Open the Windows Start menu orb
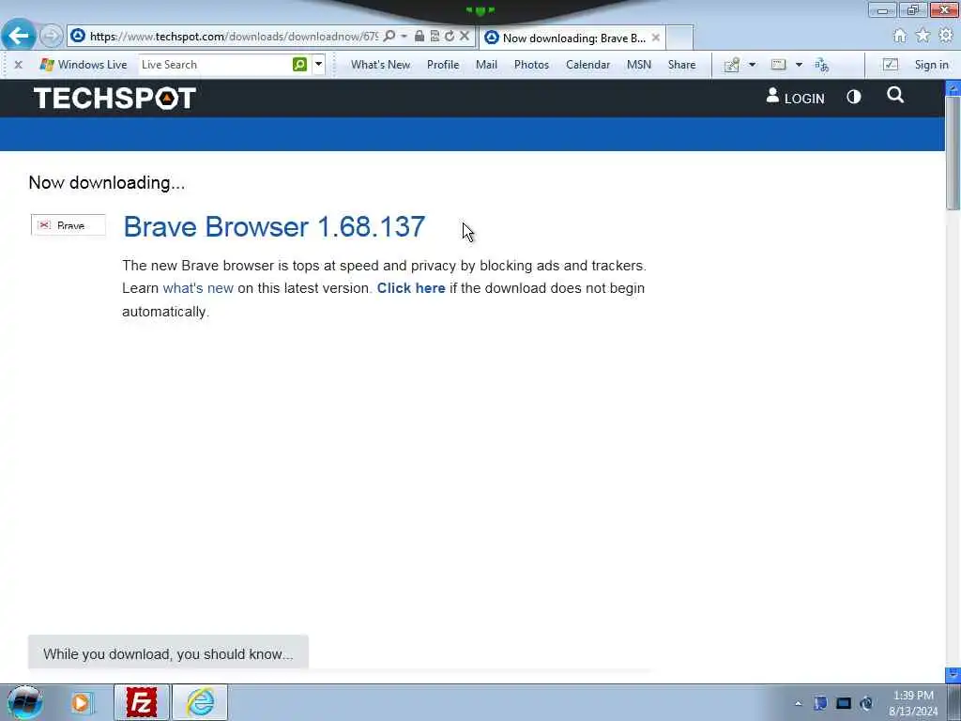 click(x=25, y=702)
